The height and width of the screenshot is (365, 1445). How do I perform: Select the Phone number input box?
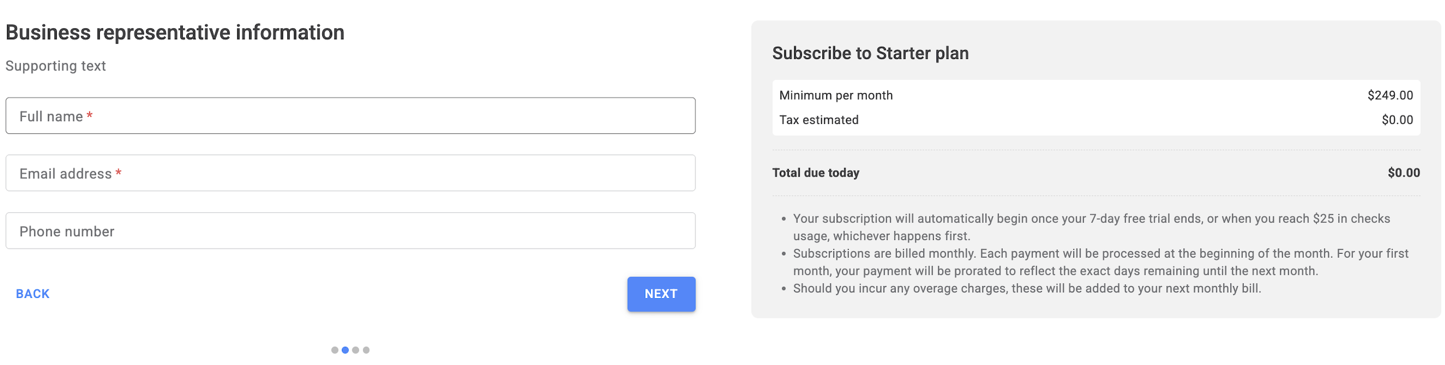[350, 231]
